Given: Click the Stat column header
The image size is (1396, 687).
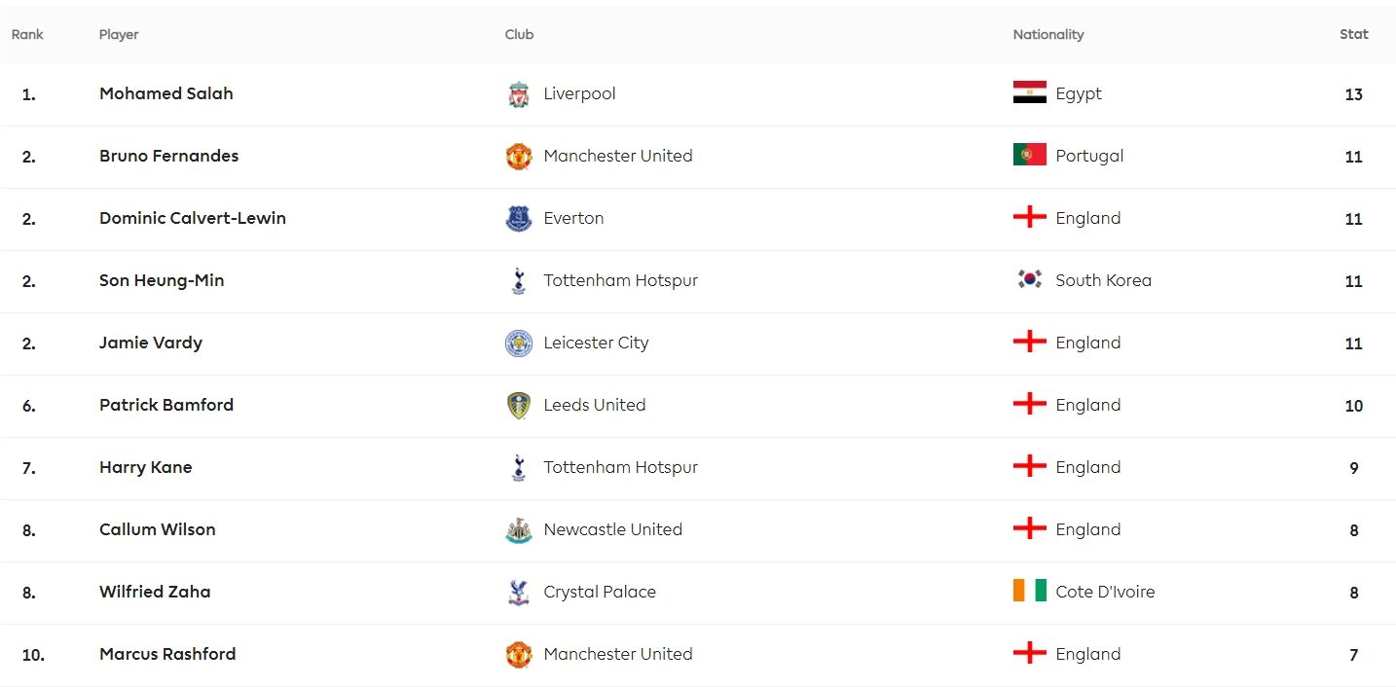Looking at the screenshot, I should pyautogui.click(x=1354, y=34).
